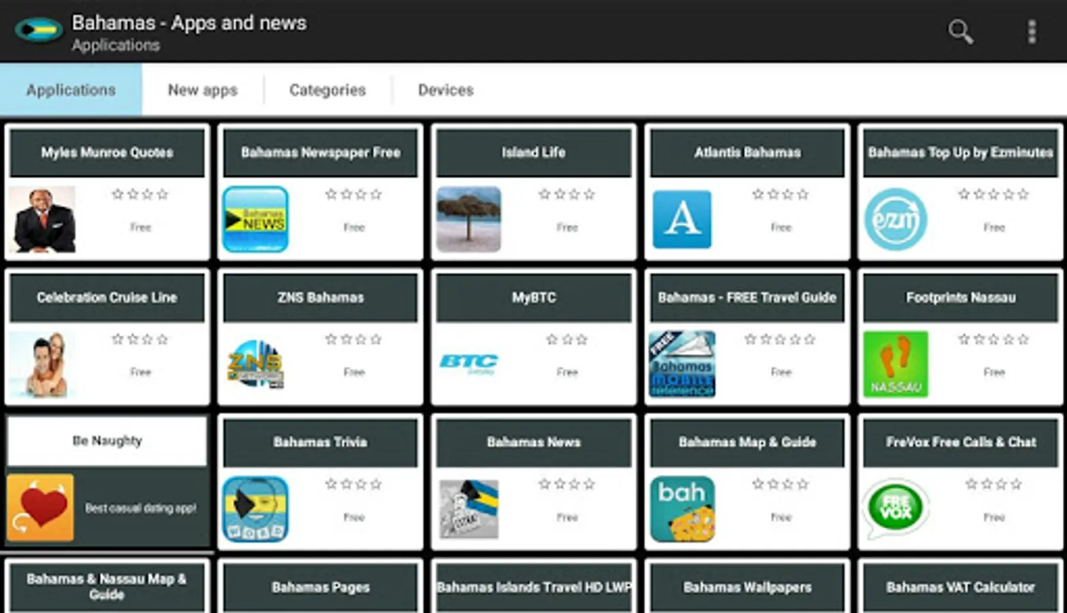Click 'Free' price under Bahamas Trivia
This screenshot has height=613, width=1067.
354,517
